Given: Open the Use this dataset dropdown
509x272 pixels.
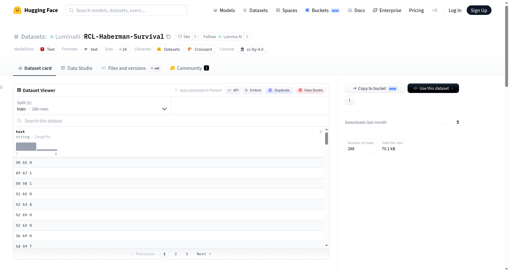Looking at the screenshot, I should 433,88.
